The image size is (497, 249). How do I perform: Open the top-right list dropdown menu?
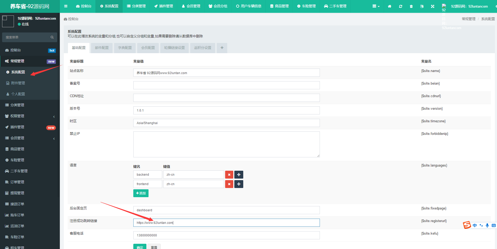click(x=376, y=6)
